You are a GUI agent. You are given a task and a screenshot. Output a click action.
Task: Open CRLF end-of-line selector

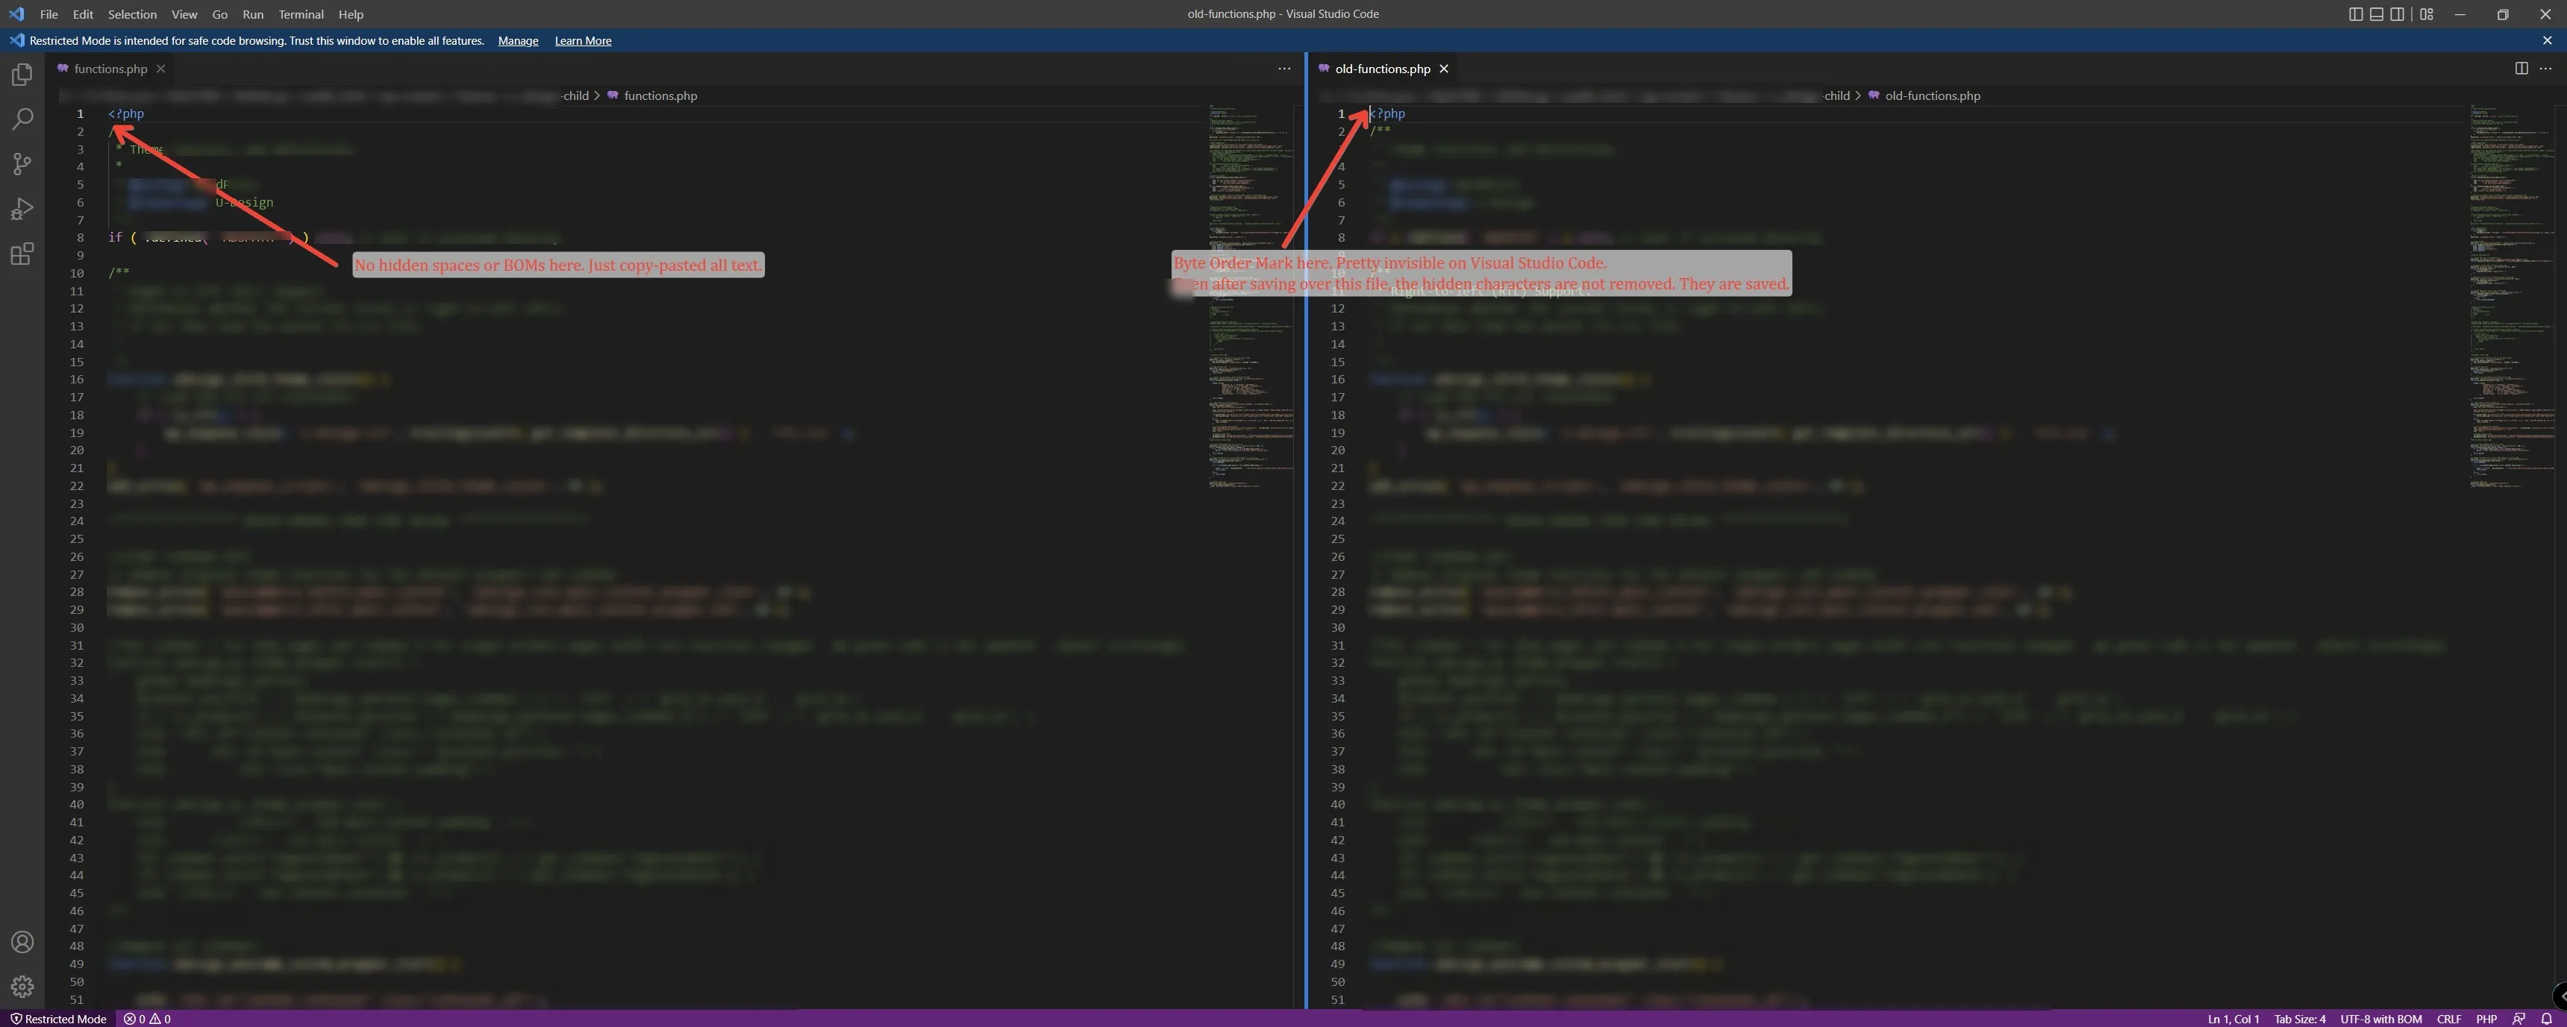(x=2448, y=1018)
